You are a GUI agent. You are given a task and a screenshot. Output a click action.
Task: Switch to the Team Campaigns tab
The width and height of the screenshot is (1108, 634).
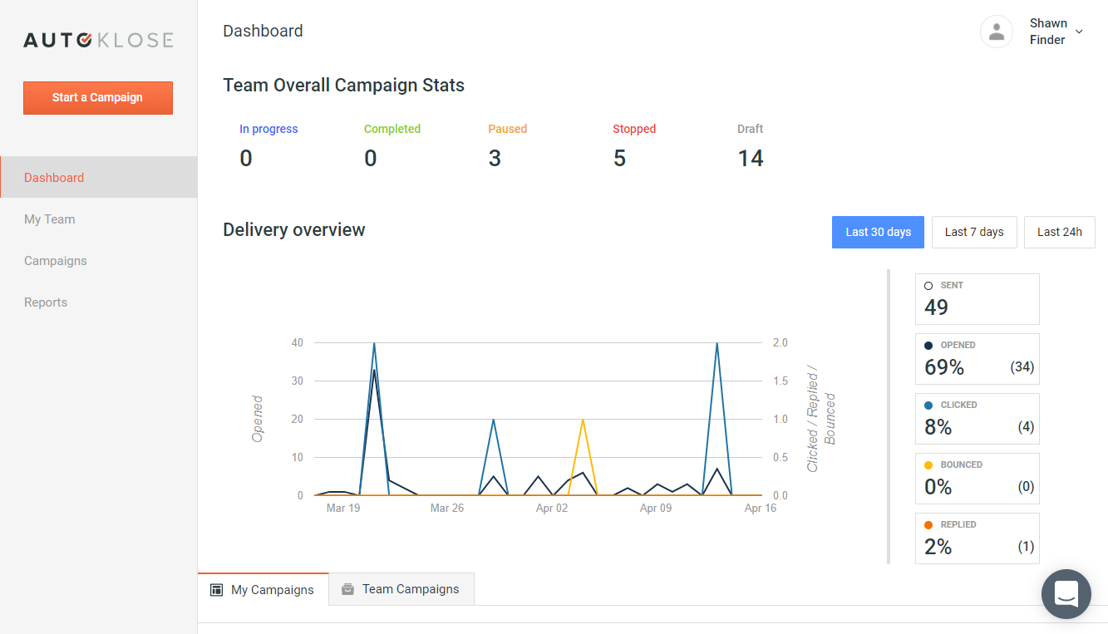tap(410, 589)
